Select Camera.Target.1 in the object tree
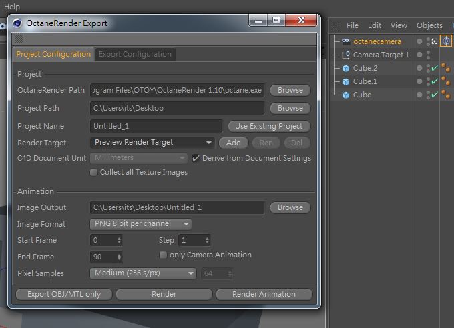The image size is (454, 328). 381,55
